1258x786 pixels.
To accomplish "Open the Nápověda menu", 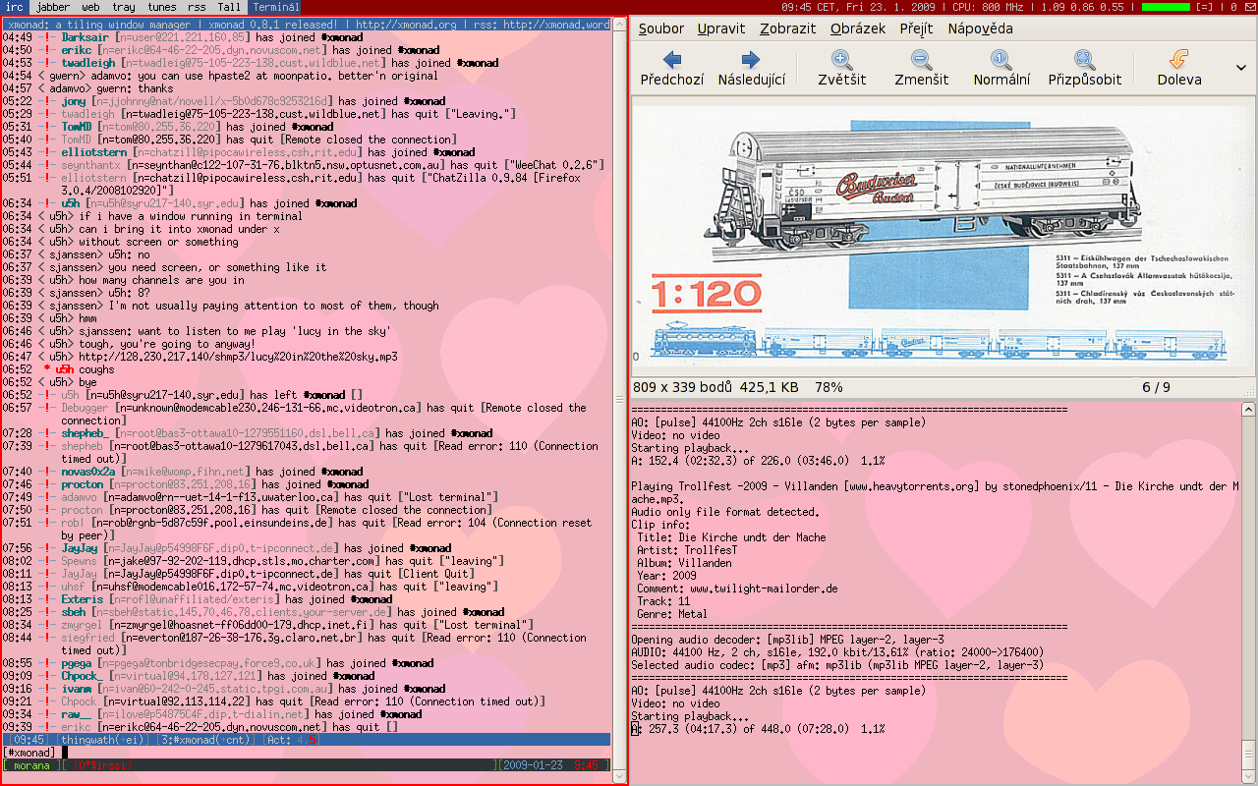I will coord(980,28).
